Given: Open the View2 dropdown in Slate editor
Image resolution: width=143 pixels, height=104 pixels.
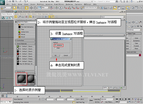Looking at the screenshot, I should (x=113, y=17).
